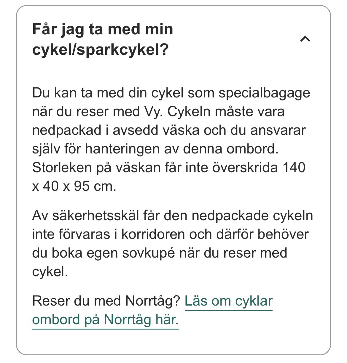The height and width of the screenshot is (363, 347).
Task: Click the bag size text 'x 40 x 95 cm.'
Action: click(x=74, y=186)
